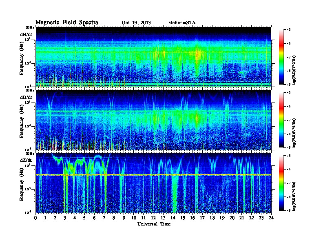This screenshot has height=250, width=323.
Task: Click the "9" hour tick label
Action: tap(124, 218)
